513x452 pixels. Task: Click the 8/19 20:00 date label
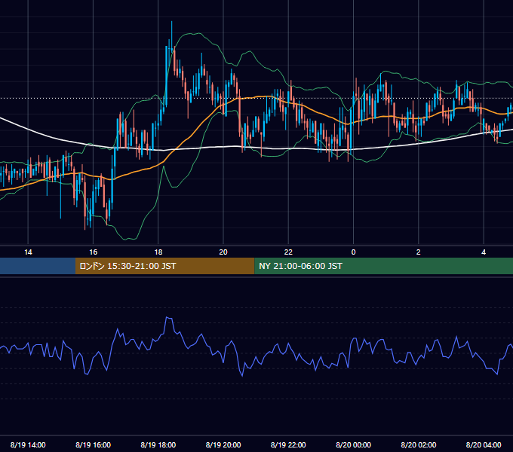click(223, 444)
